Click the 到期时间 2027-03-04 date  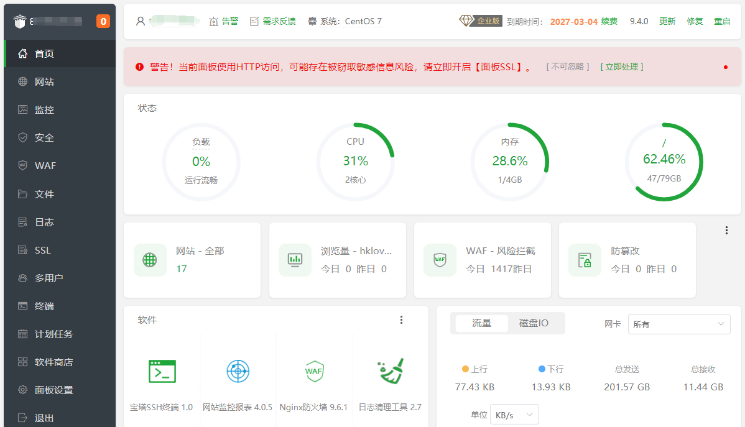(x=574, y=21)
